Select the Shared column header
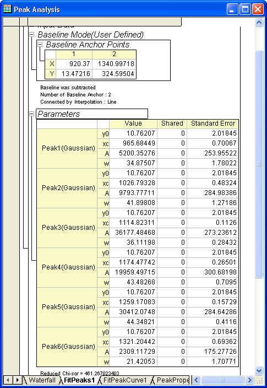 172,123
